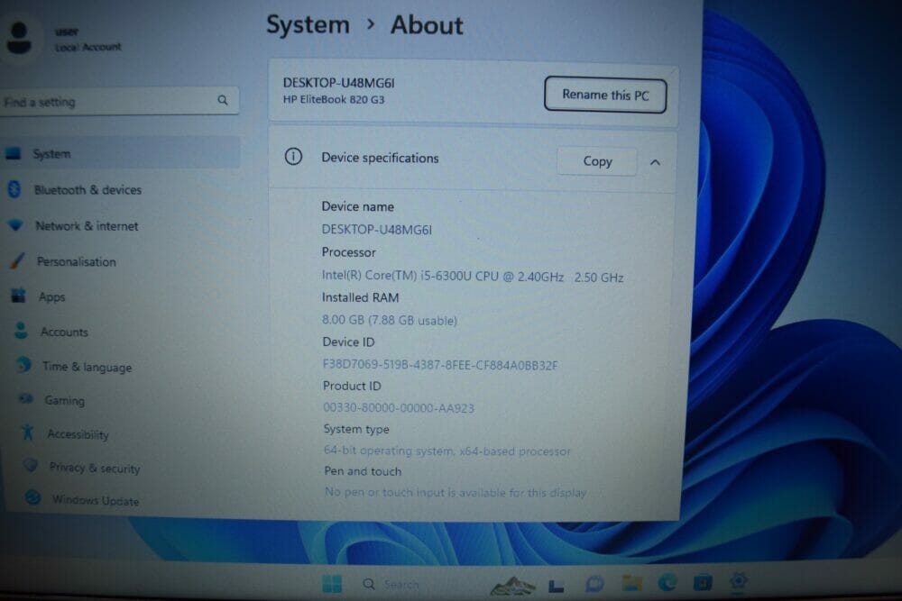The image size is (902, 601).
Task: Open Task View from the taskbar
Action: (556, 586)
